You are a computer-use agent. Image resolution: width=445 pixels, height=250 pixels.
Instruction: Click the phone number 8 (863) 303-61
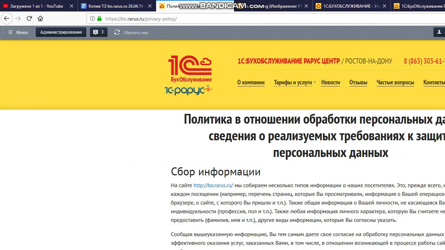tap(424, 61)
